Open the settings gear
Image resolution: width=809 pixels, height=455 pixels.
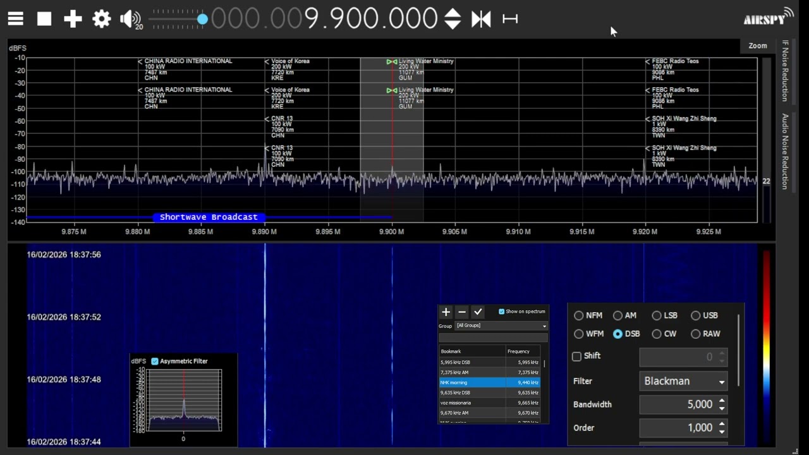[x=101, y=19]
